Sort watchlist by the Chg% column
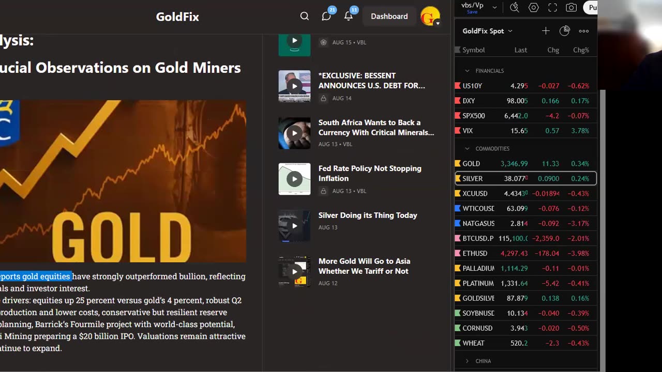Image resolution: width=662 pixels, height=372 pixels. [x=581, y=50]
